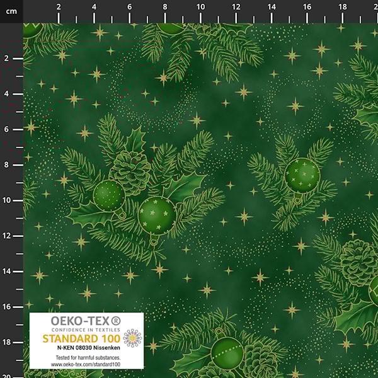Click the green ornament with cross stars

pyautogui.click(x=302, y=175)
